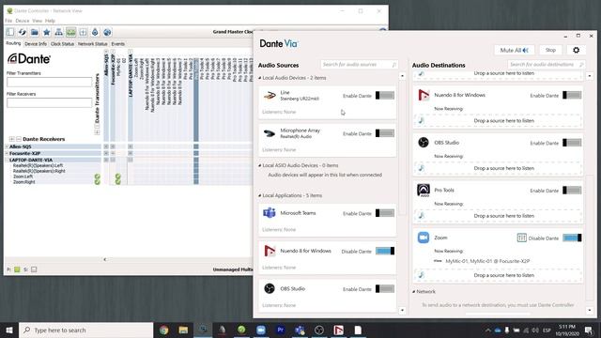This screenshot has height=338, width=601.
Task: Enable Dante for Pro Tools destination
Action: pos(572,190)
